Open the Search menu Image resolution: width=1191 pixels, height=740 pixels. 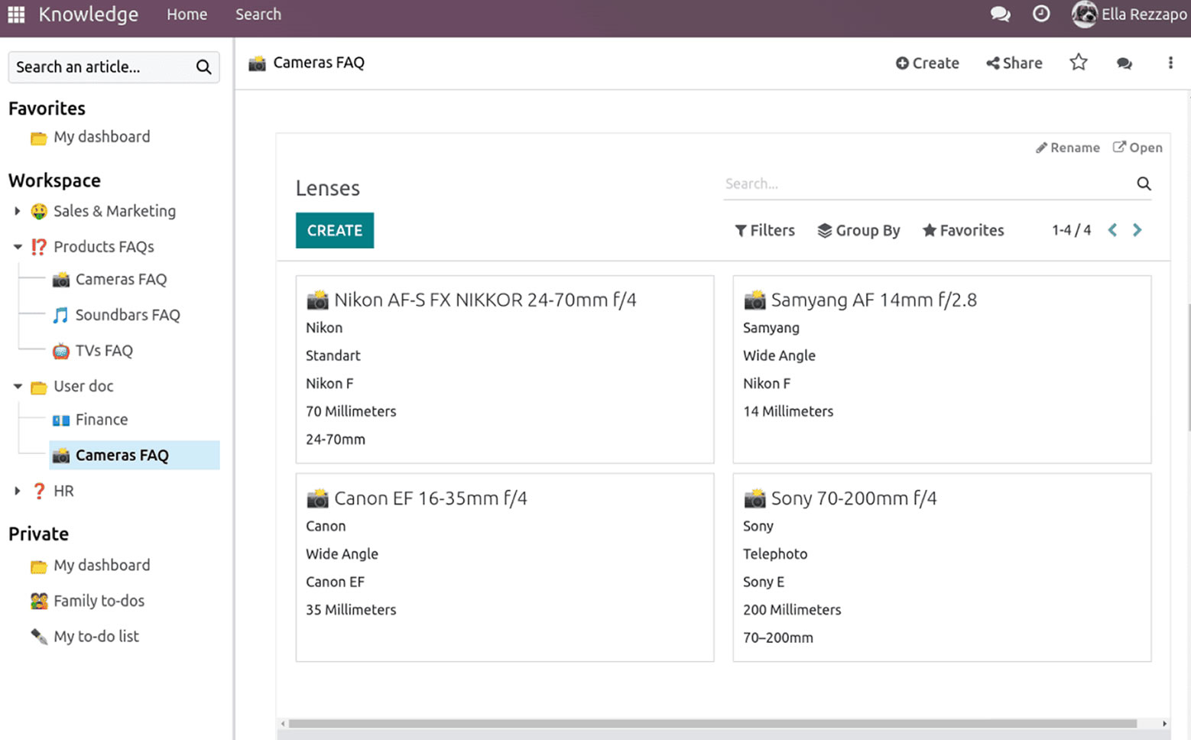click(x=258, y=15)
